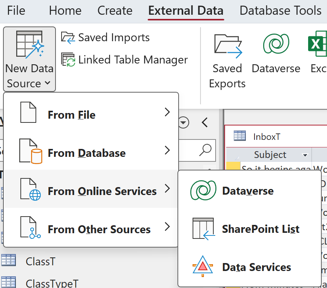Open Saved Imports

click(106, 38)
